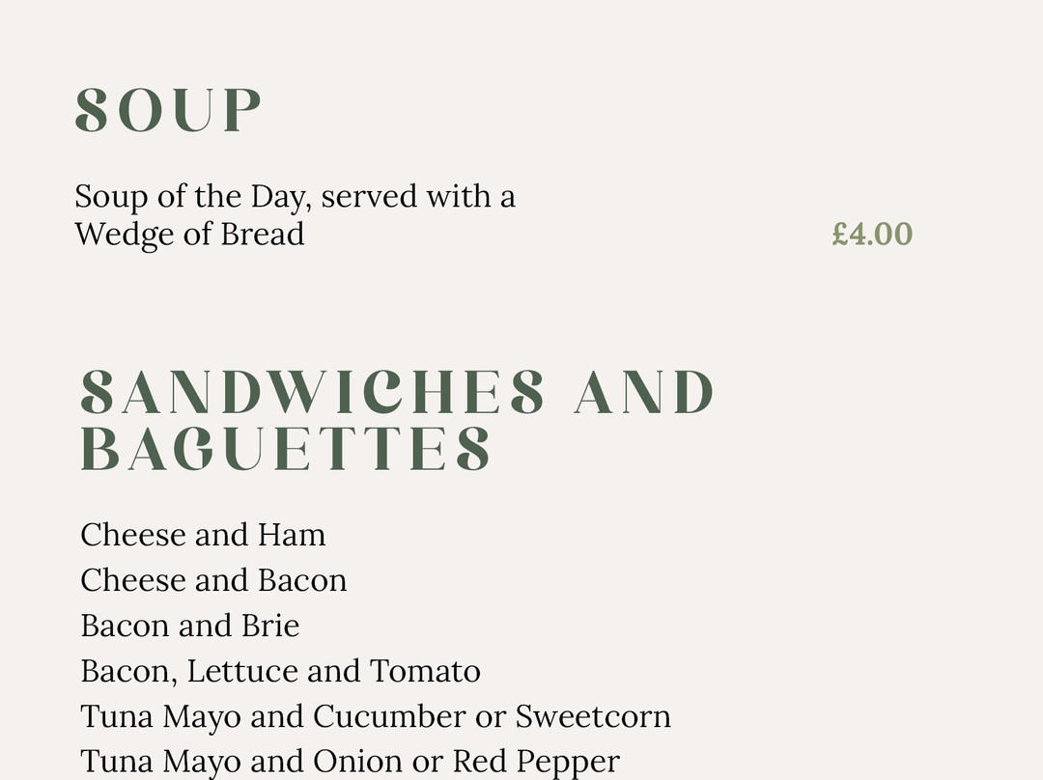Click the word 'Cucumber'

pyautogui.click(x=389, y=716)
